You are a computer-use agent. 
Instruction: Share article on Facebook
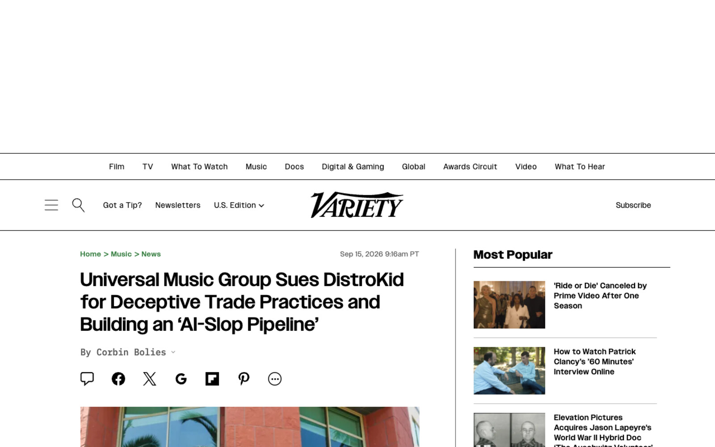(x=118, y=379)
